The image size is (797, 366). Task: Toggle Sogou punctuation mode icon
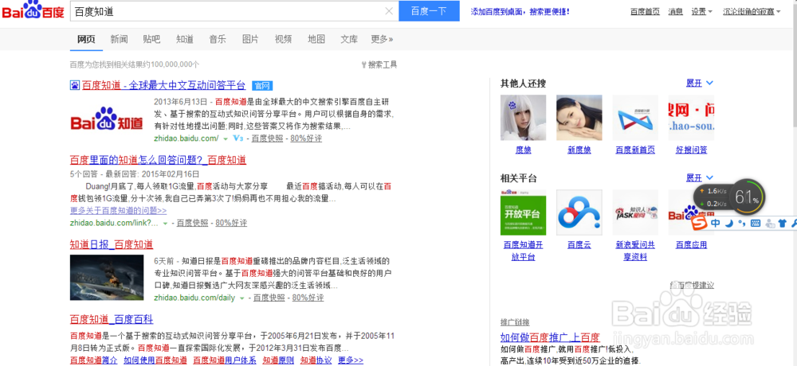(741, 224)
